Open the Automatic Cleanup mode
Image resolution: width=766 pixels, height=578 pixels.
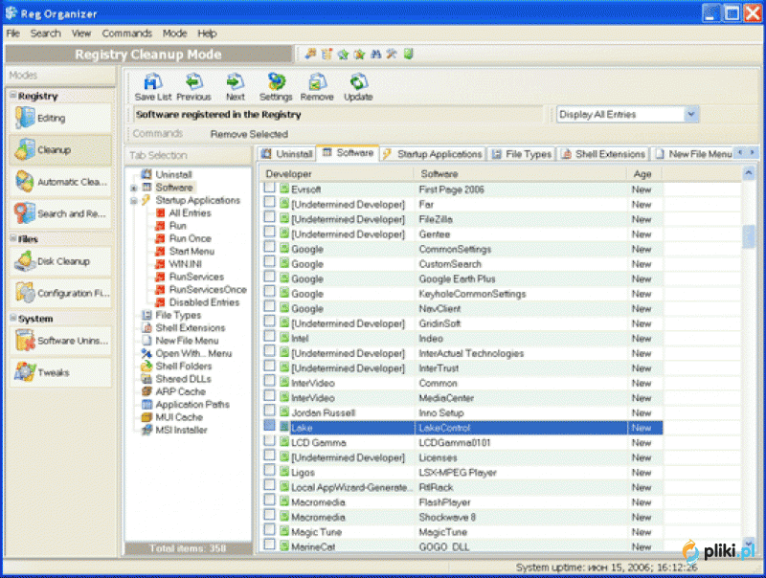click(x=60, y=182)
